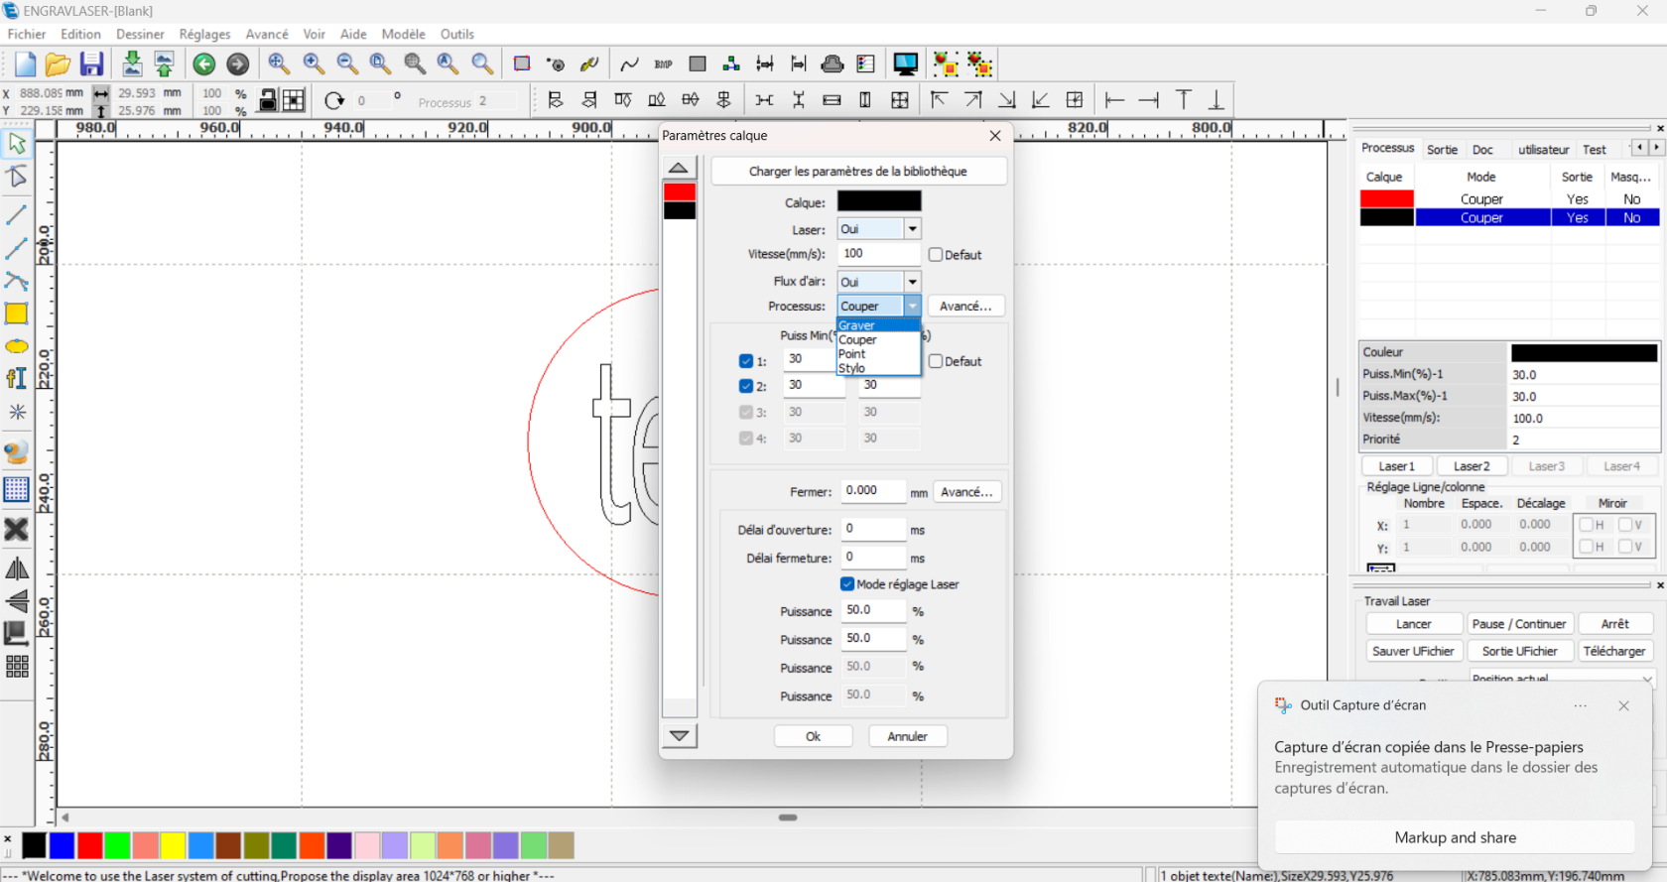Toggle the Mode réglage Laser checkbox

tap(847, 584)
